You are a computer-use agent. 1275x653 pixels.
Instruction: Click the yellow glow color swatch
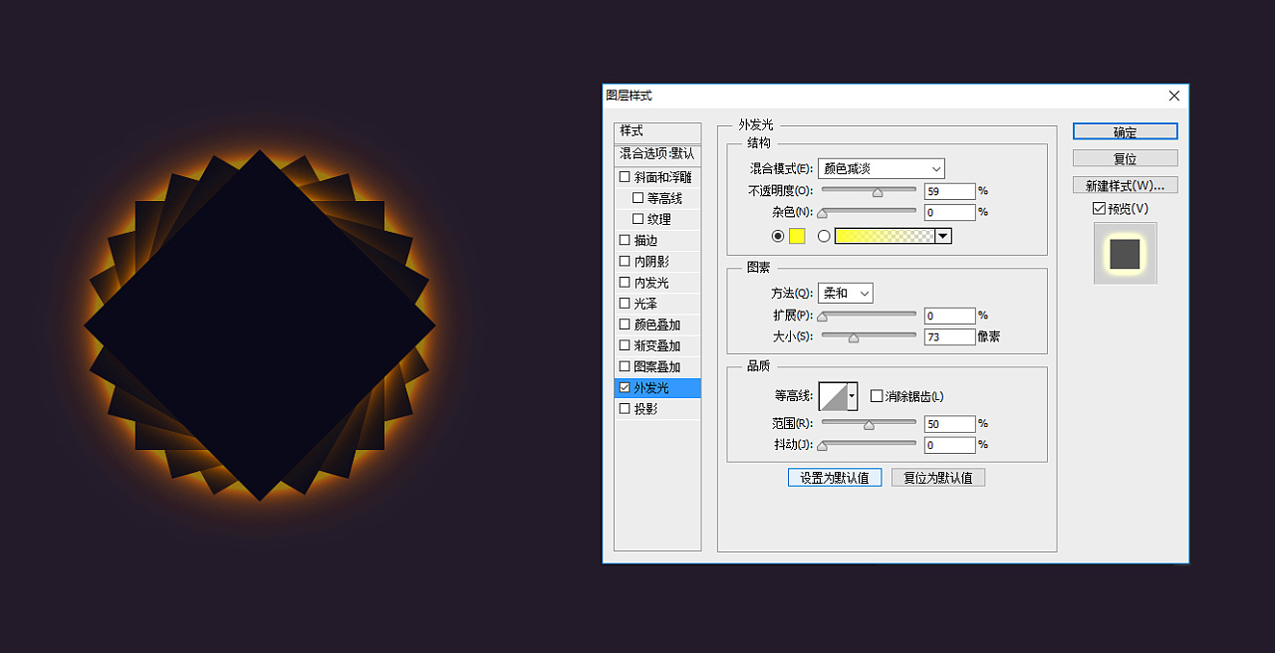797,236
